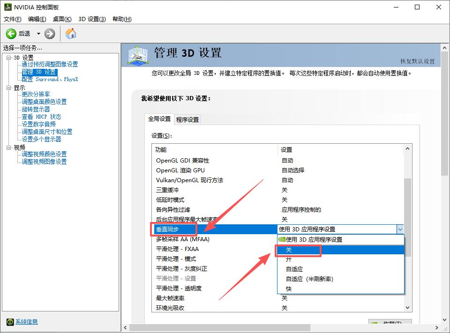Switch to the 全局设置 tab
450x333 pixels.
tap(159, 119)
